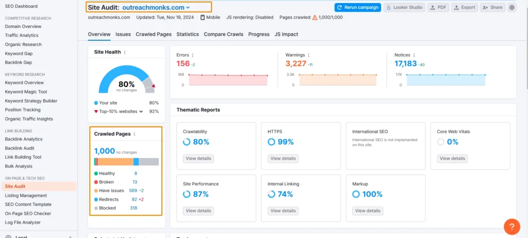The width and height of the screenshot is (528, 238).
Task: Click the notices count 17,183
Action: tap(405, 63)
